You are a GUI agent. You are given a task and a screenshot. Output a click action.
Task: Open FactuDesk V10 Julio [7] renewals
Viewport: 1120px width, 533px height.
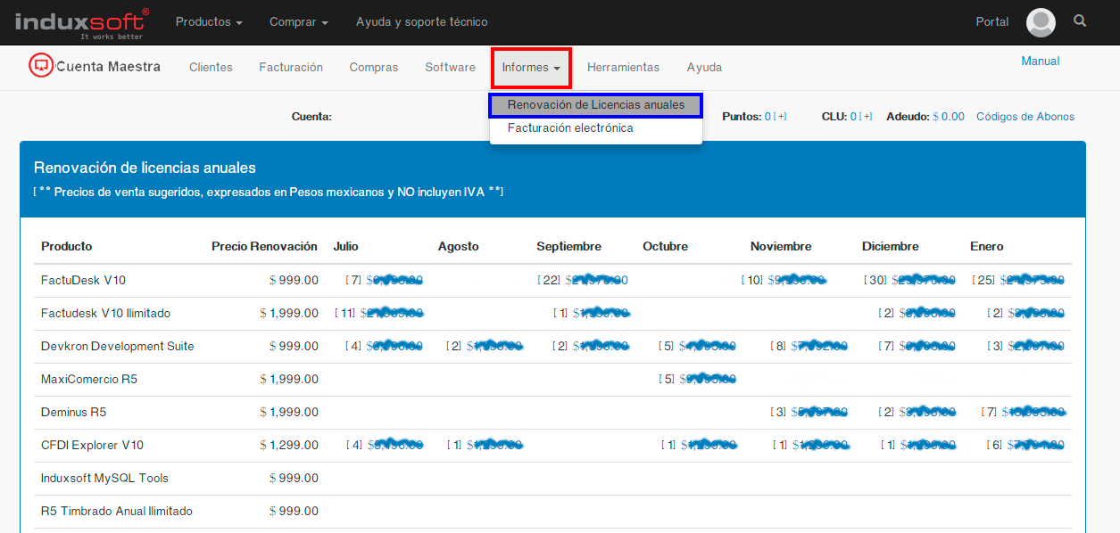pos(385,281)
